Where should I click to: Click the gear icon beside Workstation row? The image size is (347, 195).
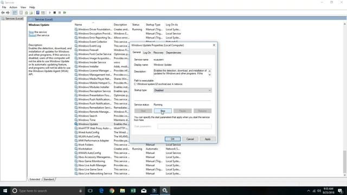(76, 149)
